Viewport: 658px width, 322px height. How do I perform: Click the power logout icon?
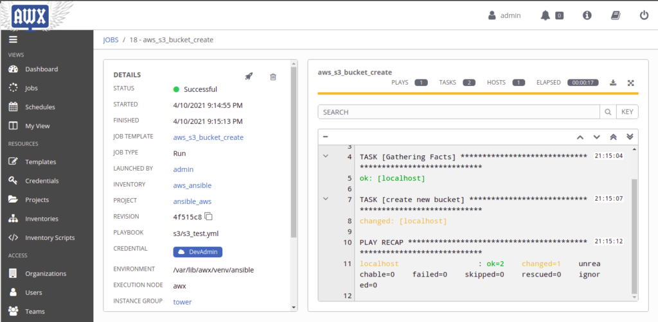point(644,15)
